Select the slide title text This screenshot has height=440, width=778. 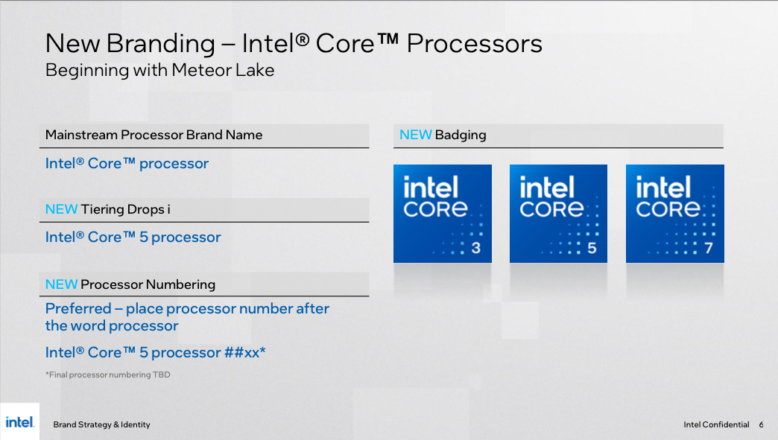pos(294,43)
